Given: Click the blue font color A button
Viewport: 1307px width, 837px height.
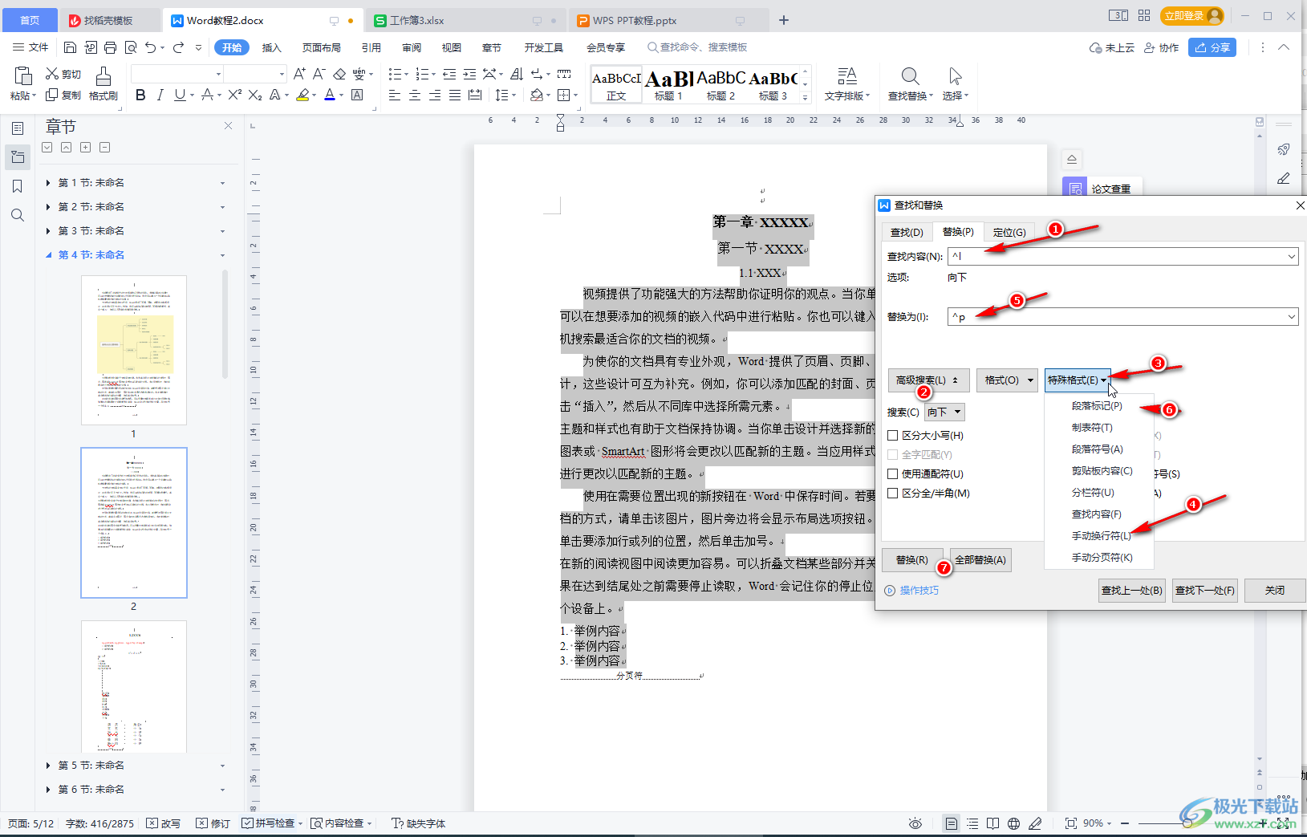Looking at the screenshot, I should [330, 95].
